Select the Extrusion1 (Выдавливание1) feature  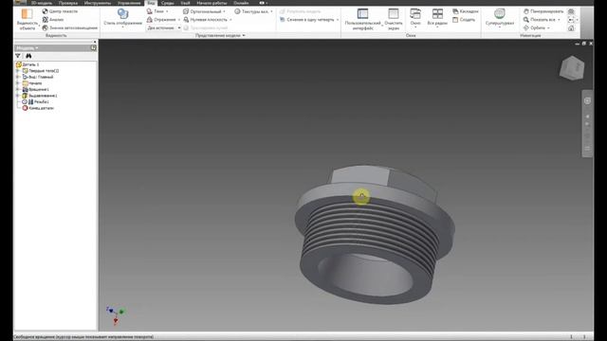click(40, 96)
